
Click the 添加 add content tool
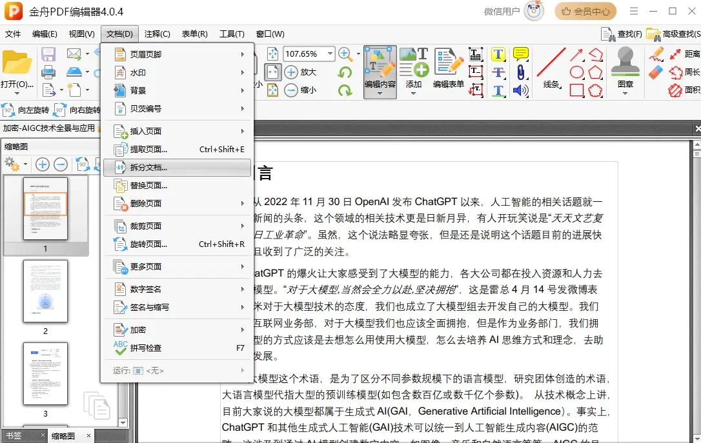[414, 72]
